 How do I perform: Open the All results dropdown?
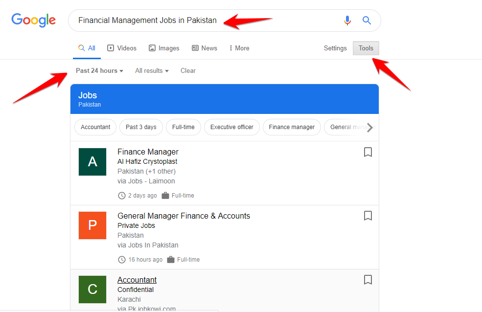coord(152,71)
